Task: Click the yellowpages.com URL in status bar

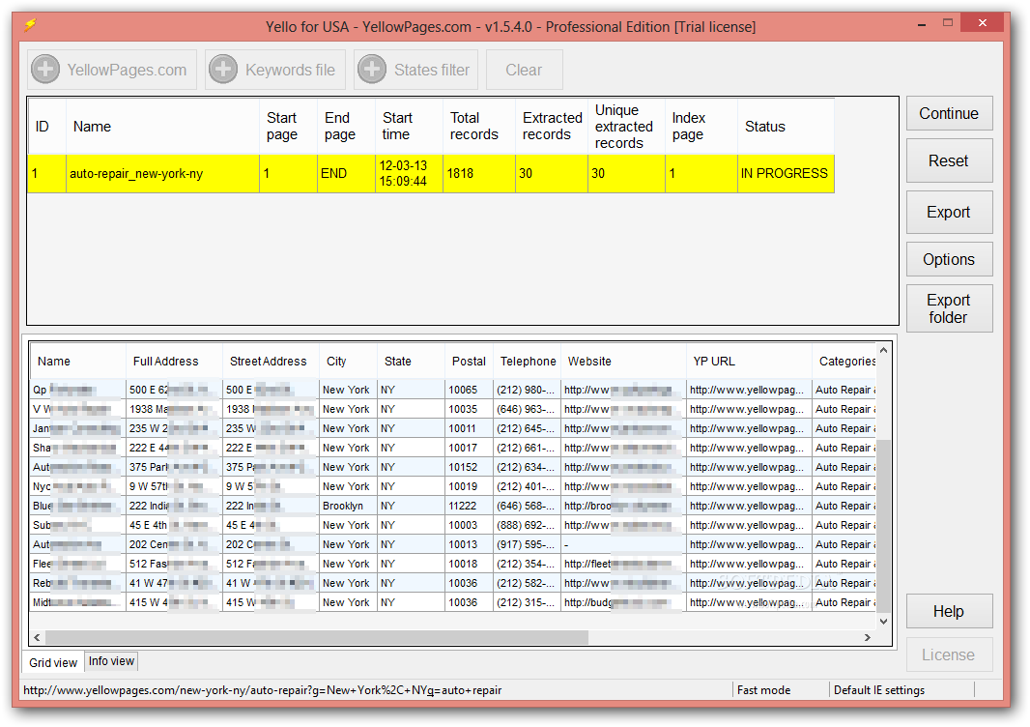Action: (x=263, y=690)
